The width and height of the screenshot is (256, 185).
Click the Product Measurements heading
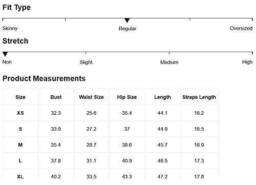(x=44, y=78)
